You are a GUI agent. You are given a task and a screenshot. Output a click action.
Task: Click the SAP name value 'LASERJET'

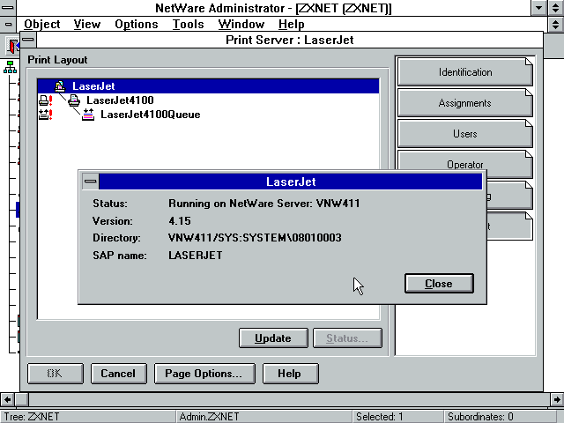196,256
